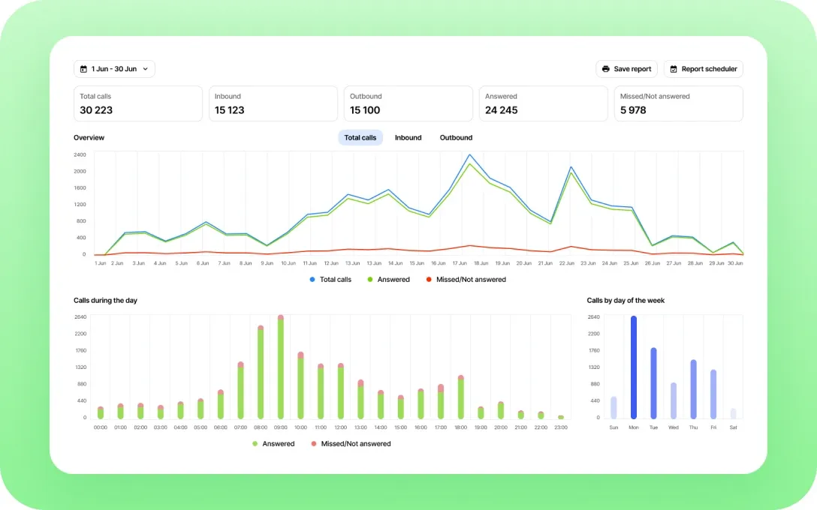Click the 00:00 label on hourly axis
The height and width of the screenshot is (510, 817).
(100, 427)
